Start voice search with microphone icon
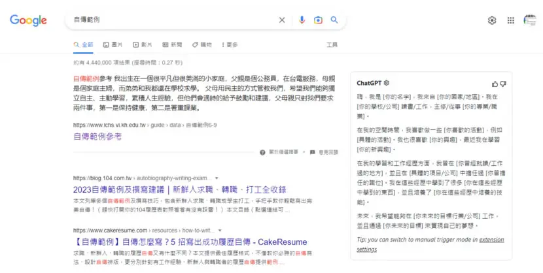The image size is (543, 273). (302, 20)
